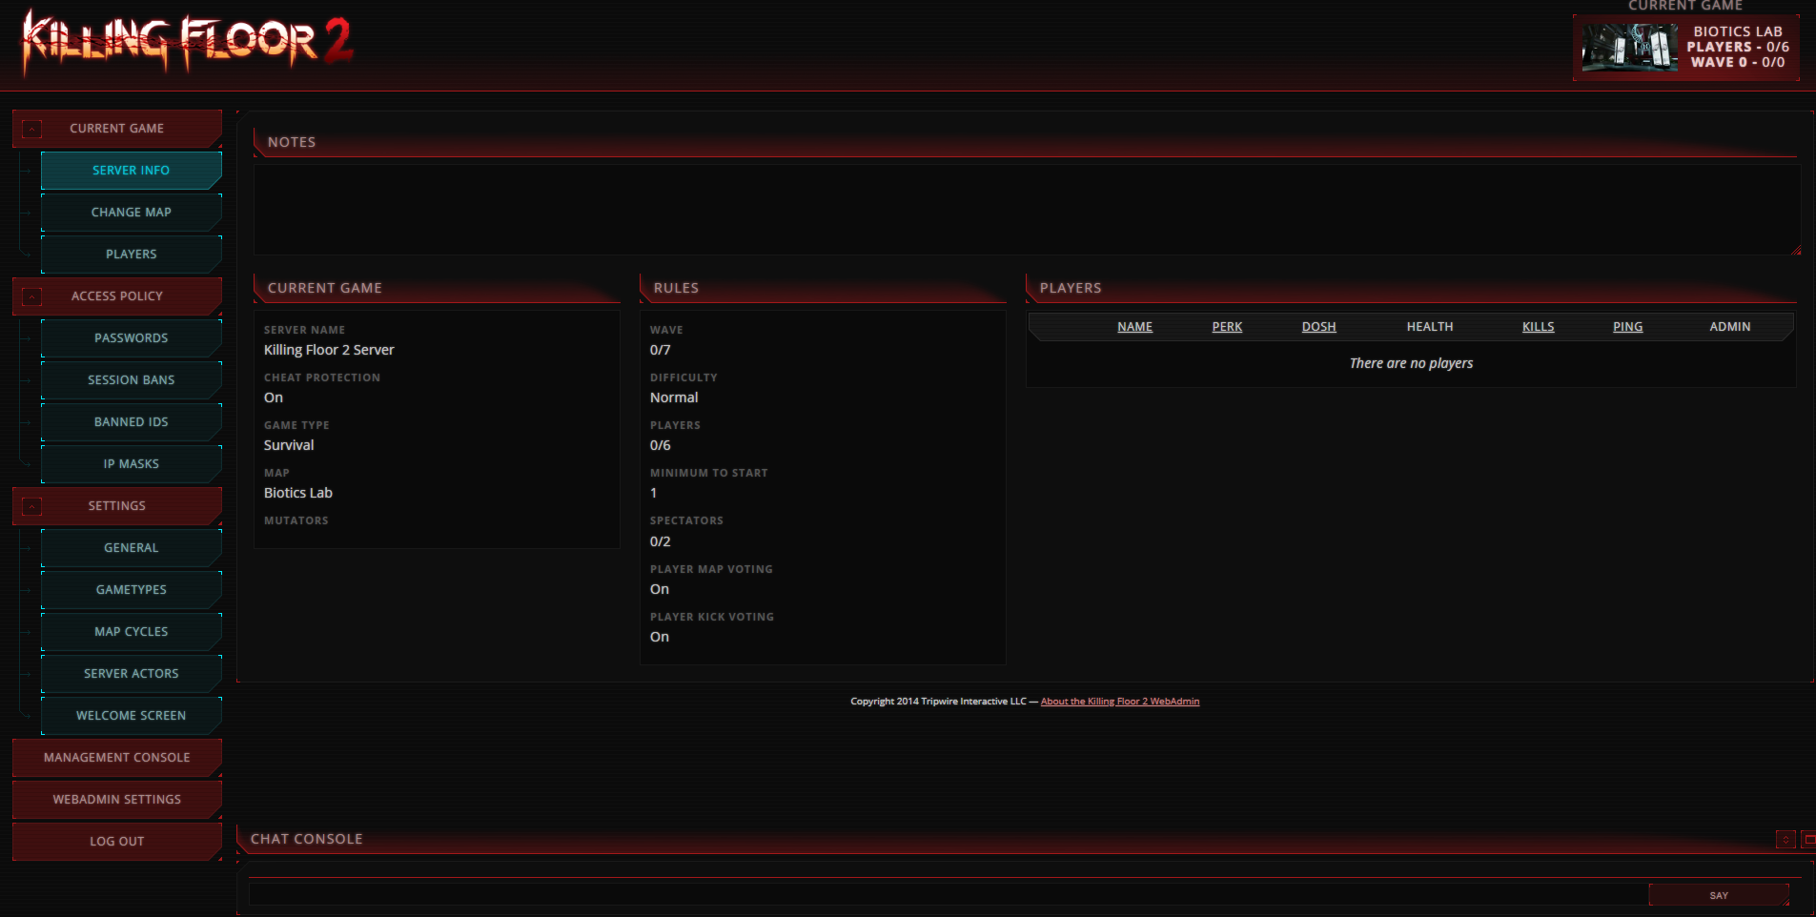Click server name 'Killing Floor 2 Server'
1816x917 pixels.
tap(329, 350)
